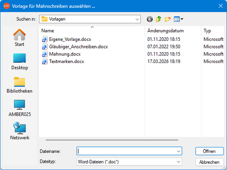Image resolution: width=227 pixels, height=170 pixels.
Task: Click the date 17.03.2026 18:19
Action: point(164,62)
